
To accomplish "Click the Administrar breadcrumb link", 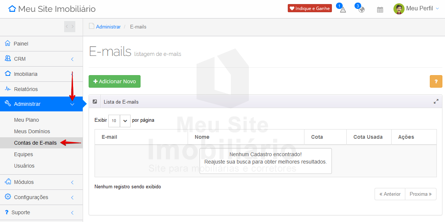I will (108, 27).
